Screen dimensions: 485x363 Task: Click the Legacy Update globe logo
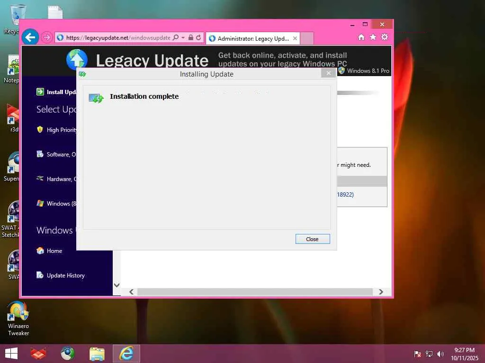[x=77, y=59]
